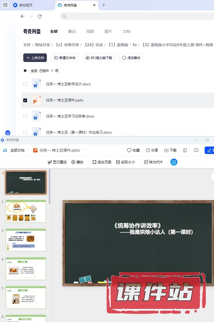The height and width of the screenshot is (322, 214).
Task: Select slide 3 thumbnail in the panel
Action: pos(26,240)
